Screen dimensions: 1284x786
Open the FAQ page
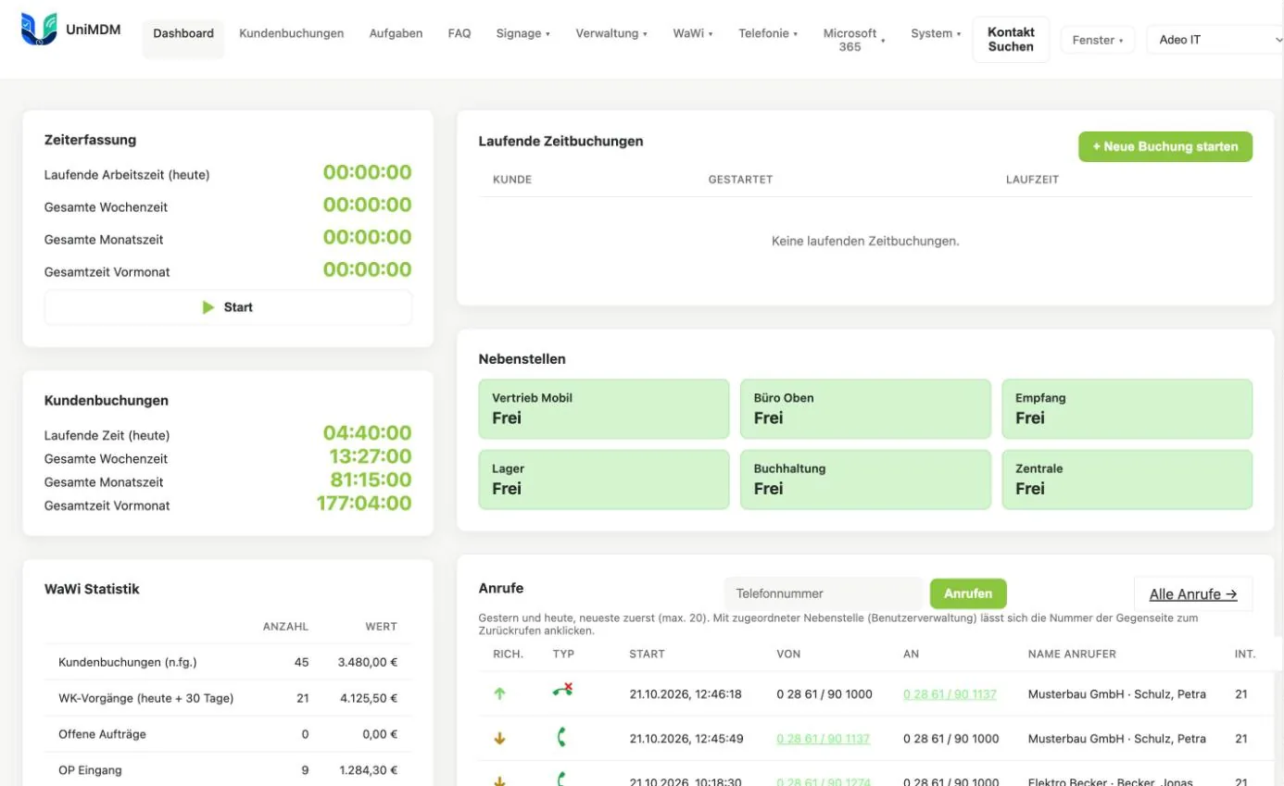459,33
